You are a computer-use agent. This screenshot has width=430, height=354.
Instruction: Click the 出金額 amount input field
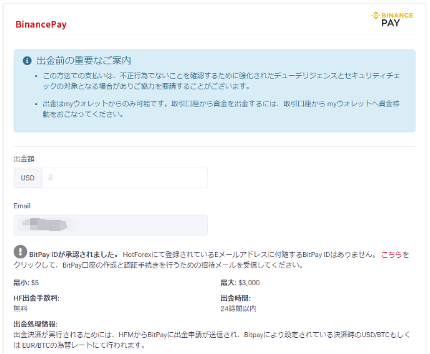coord(124,178)
